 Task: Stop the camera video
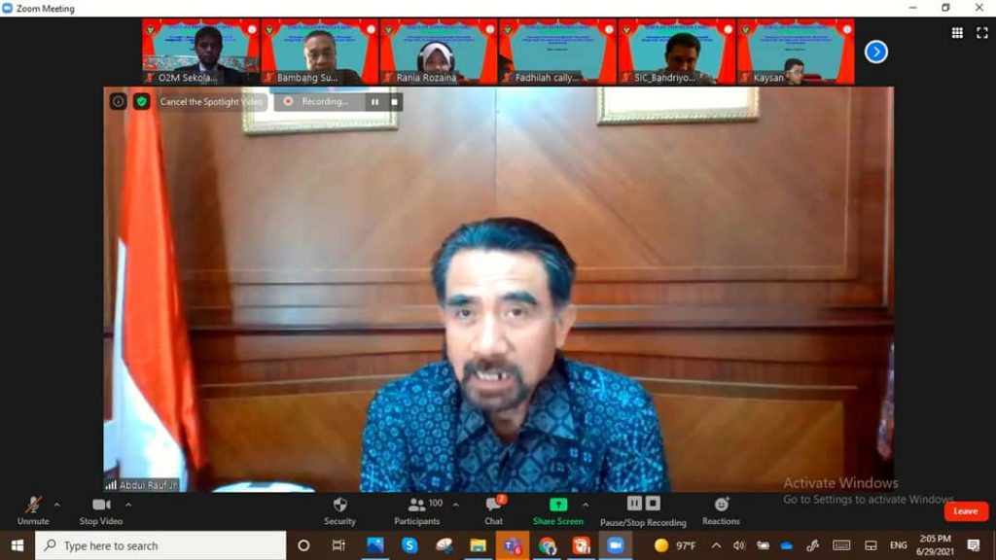click(x=101, y=509)
